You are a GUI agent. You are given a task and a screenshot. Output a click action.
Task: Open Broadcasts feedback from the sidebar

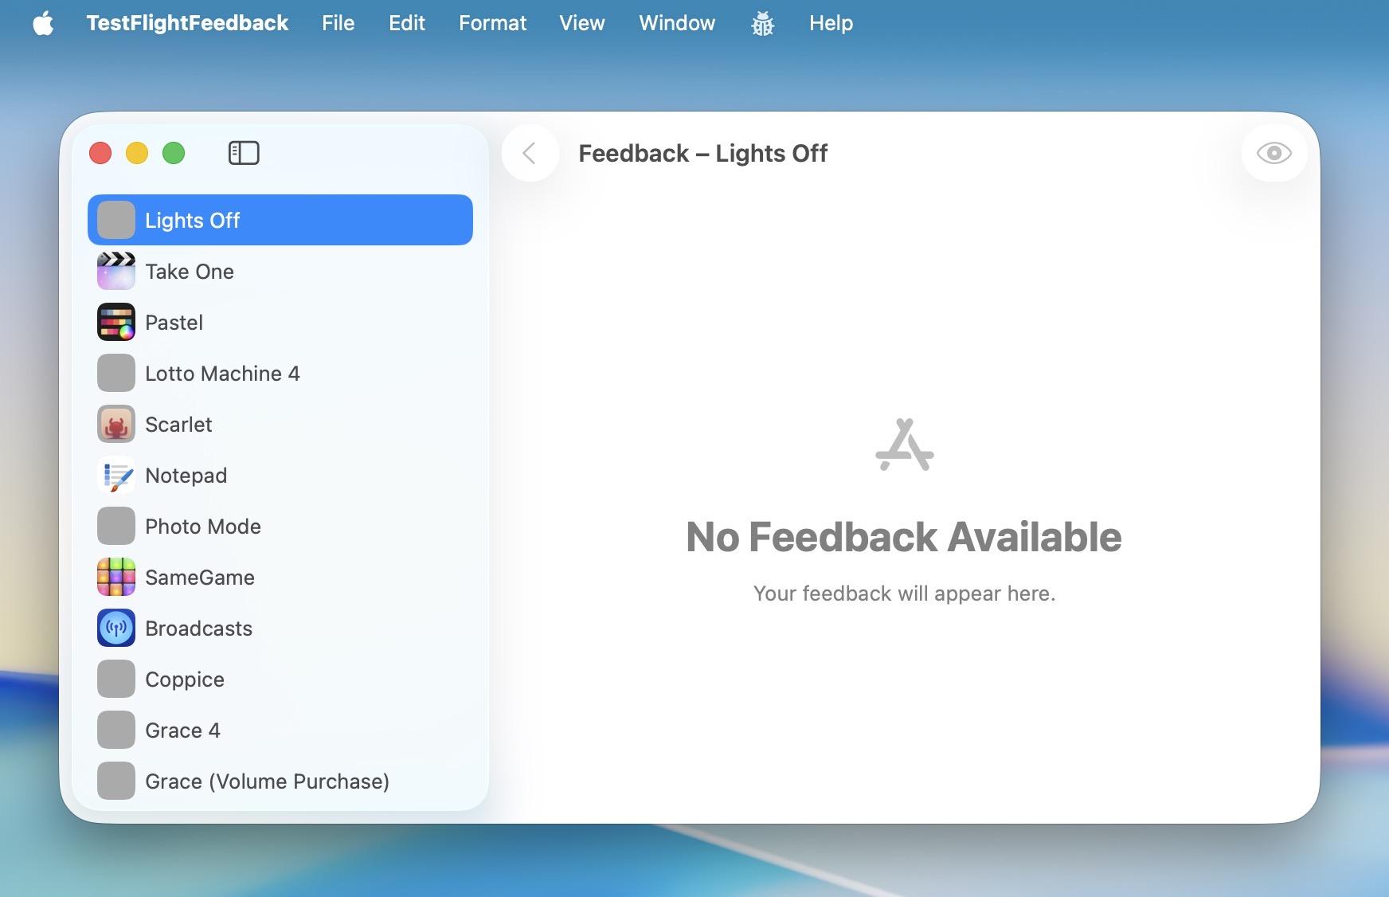[x=280, y=629]
